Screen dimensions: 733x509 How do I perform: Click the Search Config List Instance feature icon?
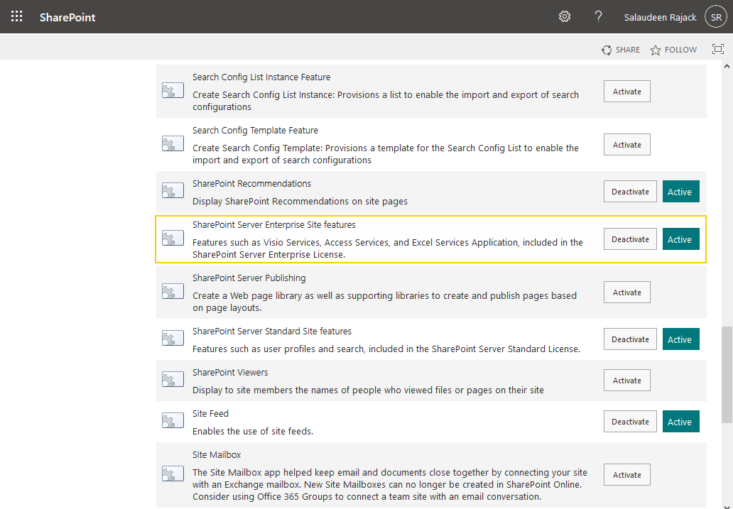173,91
